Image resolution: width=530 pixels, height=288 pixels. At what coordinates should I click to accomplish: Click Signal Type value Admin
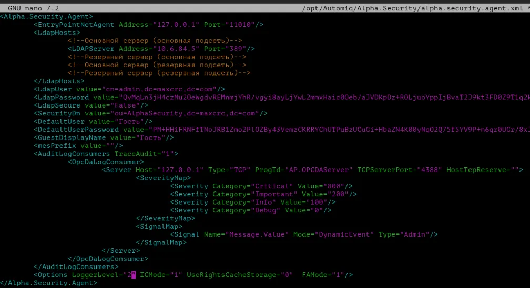[414, 235]
